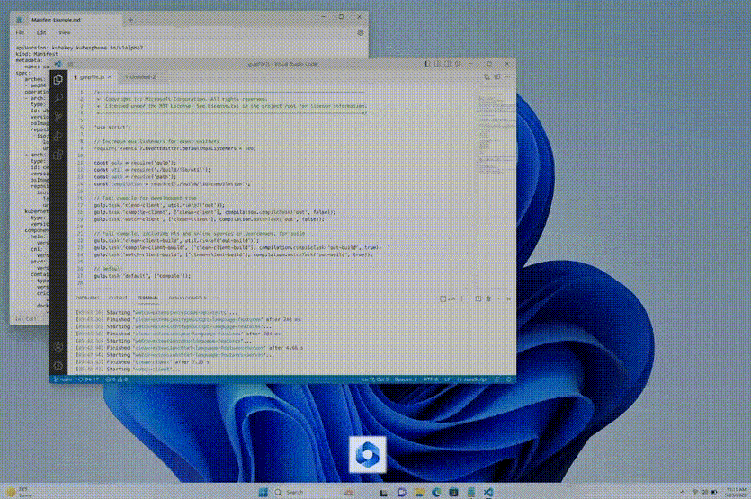The height and width of the screenshot is (499, 751).
Task: Add a new tab in Notepad
Action: (130, 20)
